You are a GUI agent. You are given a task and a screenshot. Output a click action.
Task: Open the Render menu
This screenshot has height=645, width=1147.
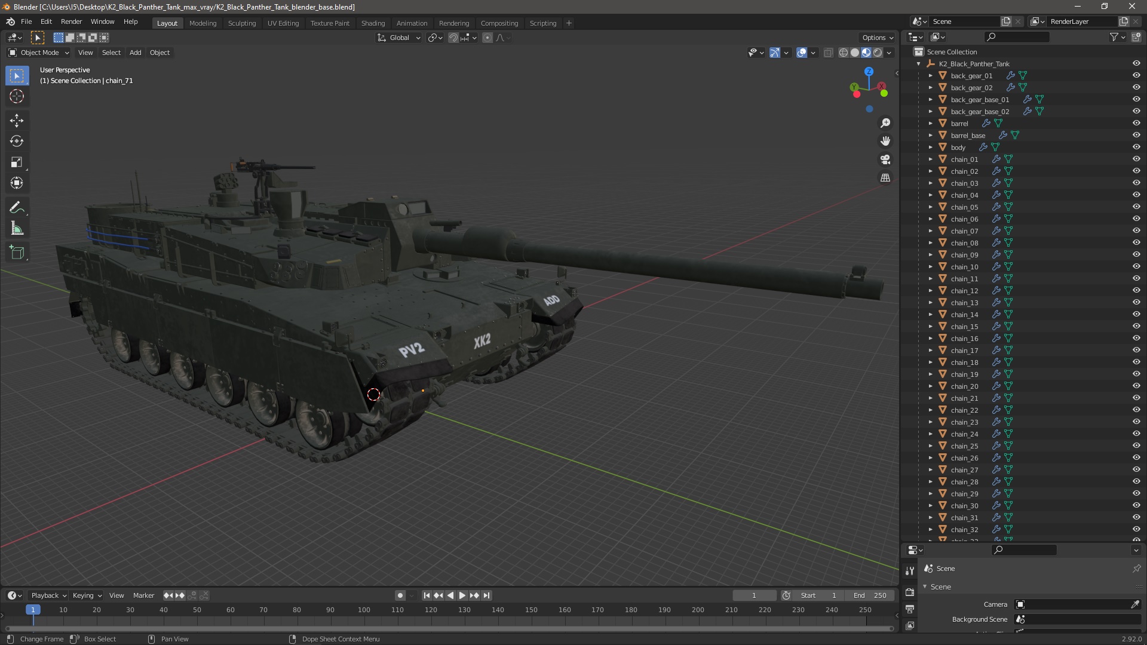coord(71,21)
